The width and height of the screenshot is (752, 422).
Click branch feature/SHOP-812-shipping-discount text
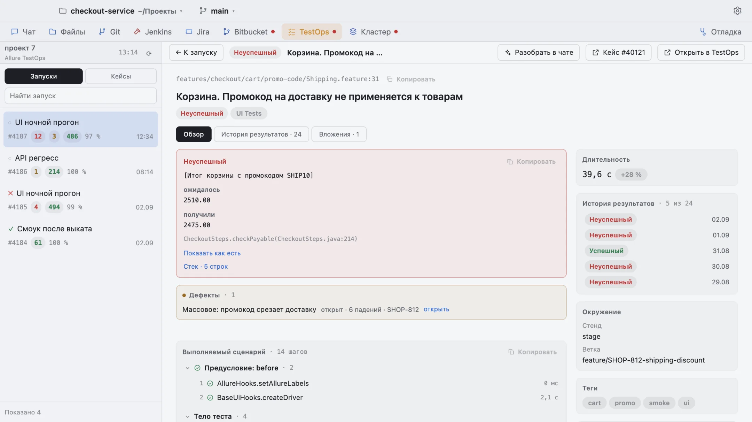pos(643,360)
